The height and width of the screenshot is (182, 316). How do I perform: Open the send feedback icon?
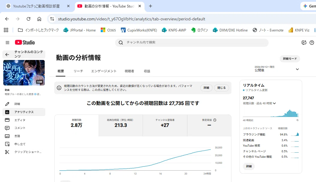[304, 43]
